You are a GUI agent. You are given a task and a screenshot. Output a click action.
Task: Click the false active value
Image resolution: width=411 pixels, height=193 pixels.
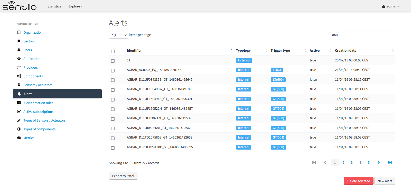point(313,80)
